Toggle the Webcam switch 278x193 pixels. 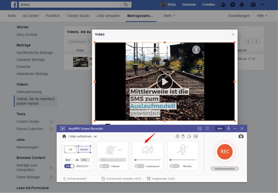click(104, 166)
